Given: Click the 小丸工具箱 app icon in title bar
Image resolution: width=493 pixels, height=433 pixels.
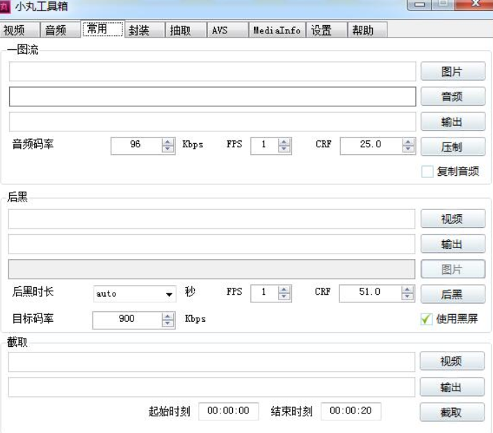Looking at the screenshot, I should pos(5,7).
